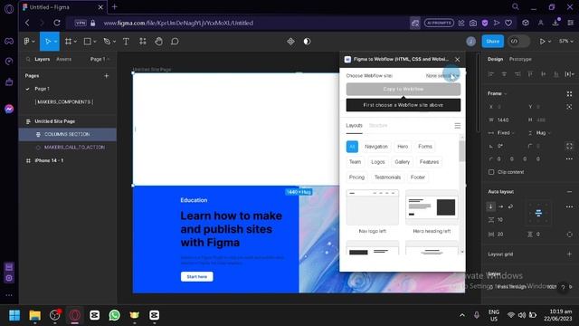Set vertical auto layout direction
Screen dimensions: 579x326
point(490,206)
